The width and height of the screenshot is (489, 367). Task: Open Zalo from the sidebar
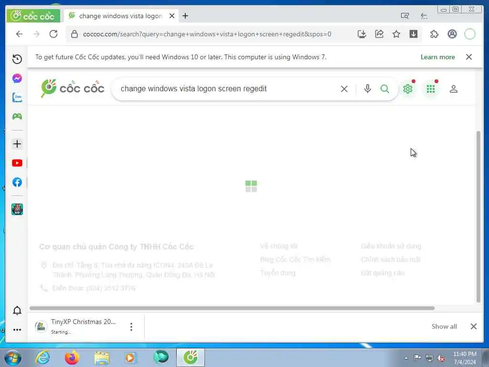[17, 97]
